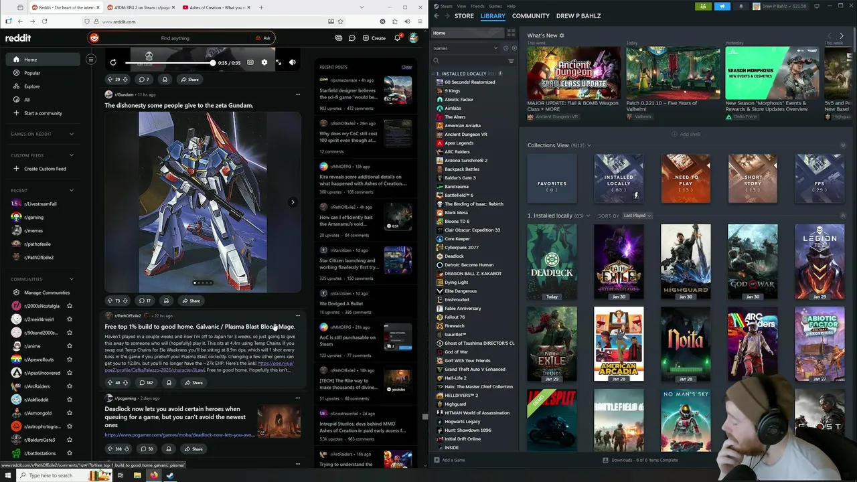
Task: Replay the Reddit video
Action: [x=113, y=62]
